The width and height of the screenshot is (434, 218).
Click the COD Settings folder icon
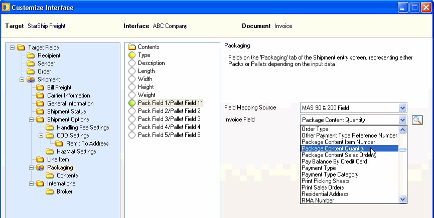click(50, 135)
